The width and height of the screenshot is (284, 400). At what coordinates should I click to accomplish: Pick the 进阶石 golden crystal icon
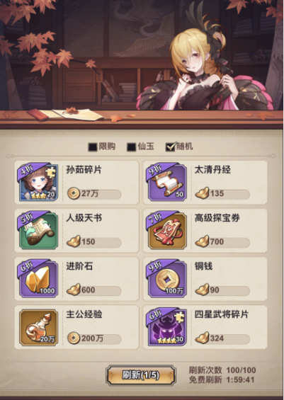tap(38, 279)
